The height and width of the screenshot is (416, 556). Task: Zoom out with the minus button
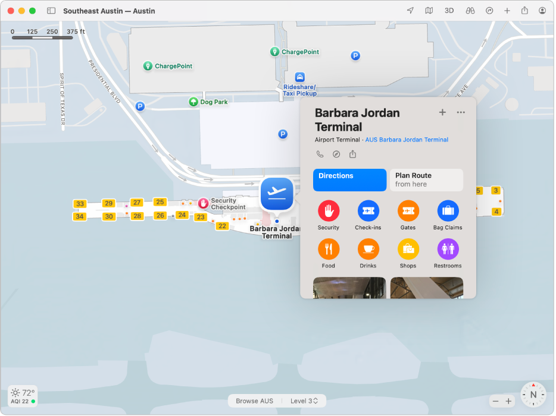coord(495,401)
